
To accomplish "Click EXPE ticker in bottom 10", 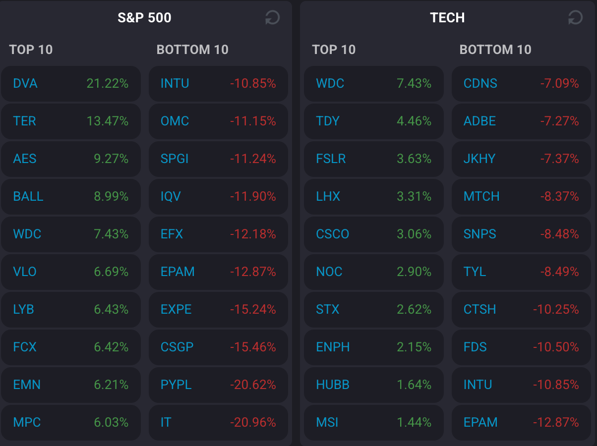I will point(176,309).
